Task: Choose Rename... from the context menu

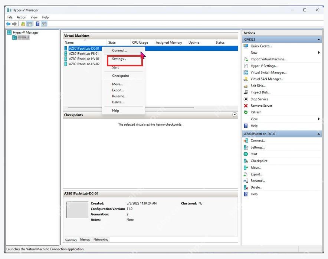Action: click(124, 96)
